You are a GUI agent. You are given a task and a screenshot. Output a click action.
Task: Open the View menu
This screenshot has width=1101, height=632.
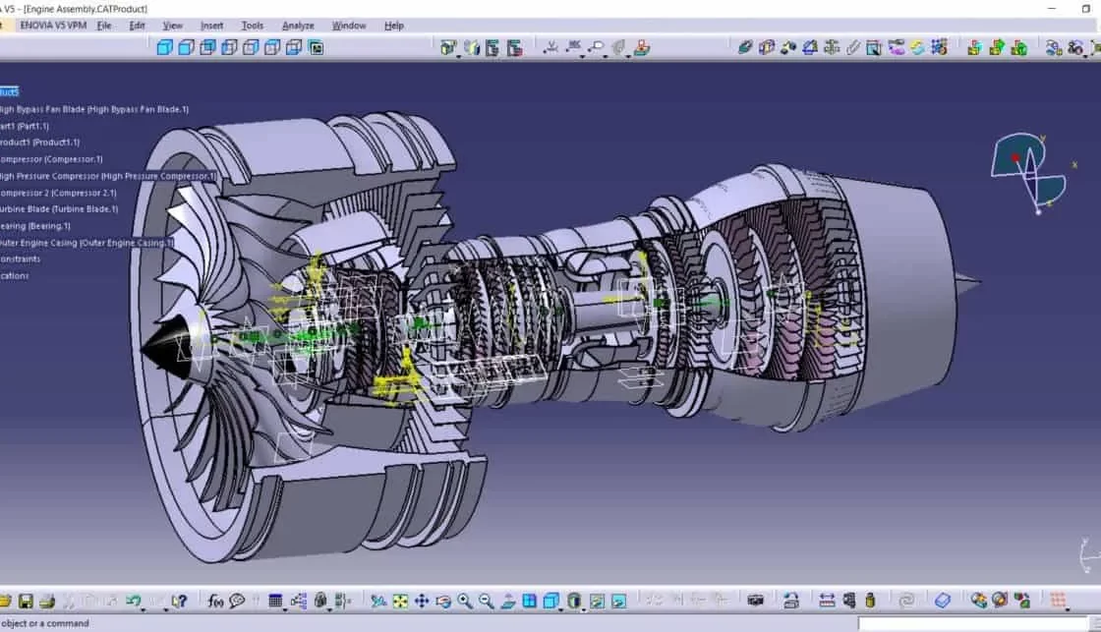172,26
